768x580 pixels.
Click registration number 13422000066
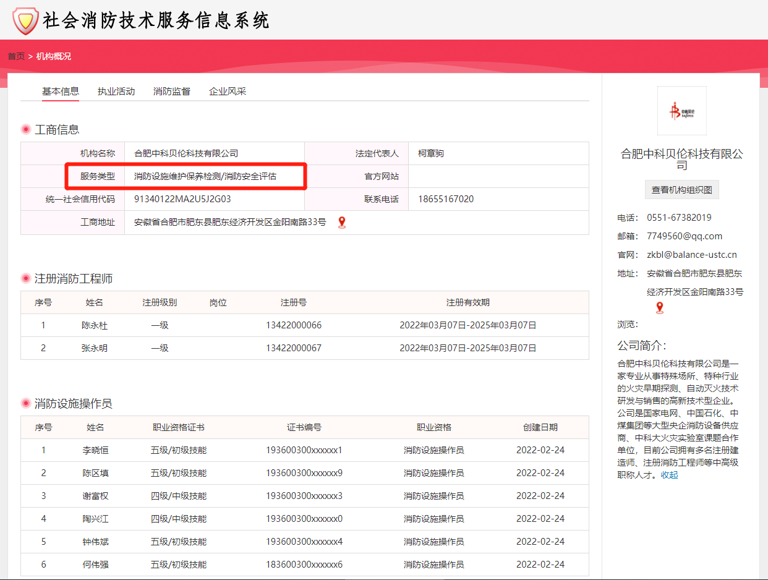(x=294, y=325)
